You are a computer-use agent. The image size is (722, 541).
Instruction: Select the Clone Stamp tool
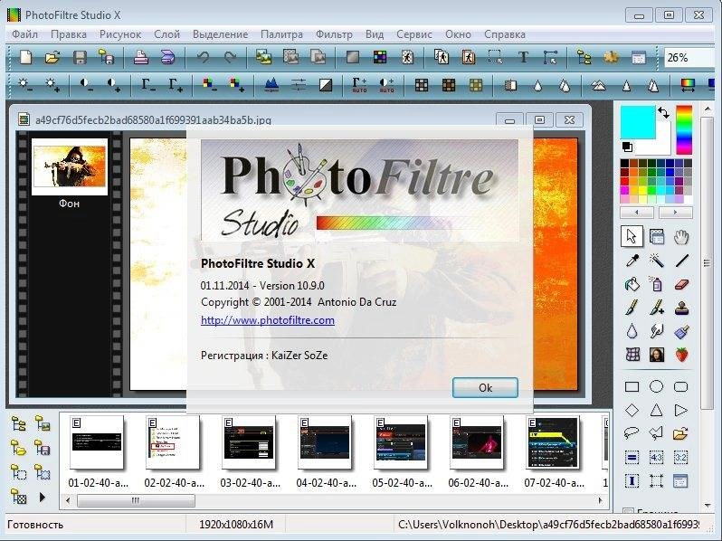[x=681, y=308]
